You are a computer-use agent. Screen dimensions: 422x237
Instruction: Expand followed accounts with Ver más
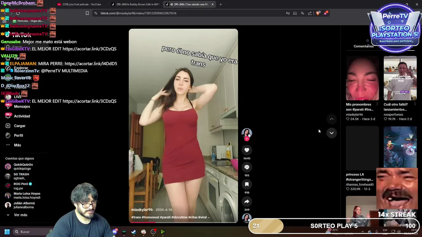pos(16,215)
